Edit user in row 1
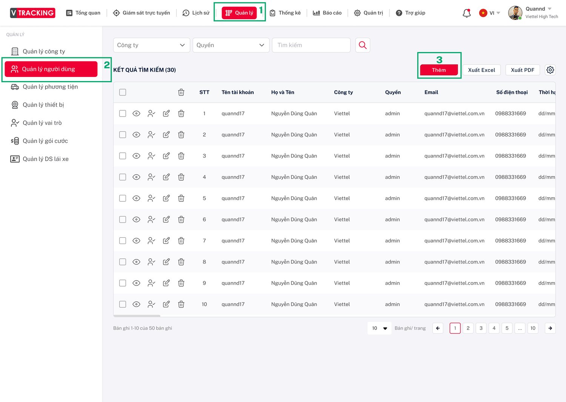Image resolution: width=566 pixels, height=402 pixels. [x=166, y=114]
